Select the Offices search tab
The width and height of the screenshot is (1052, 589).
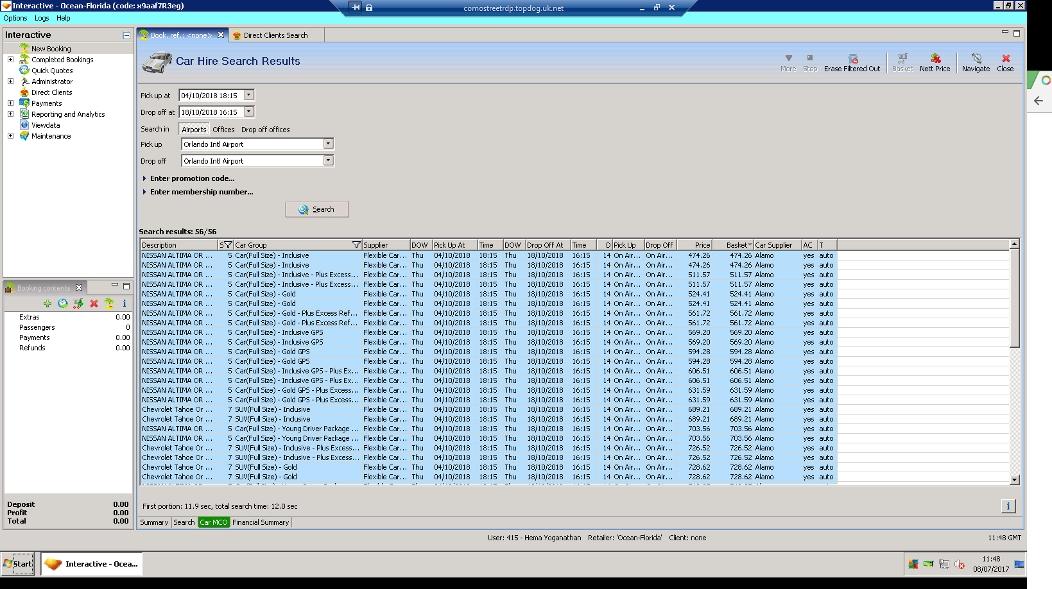[223, 130]
